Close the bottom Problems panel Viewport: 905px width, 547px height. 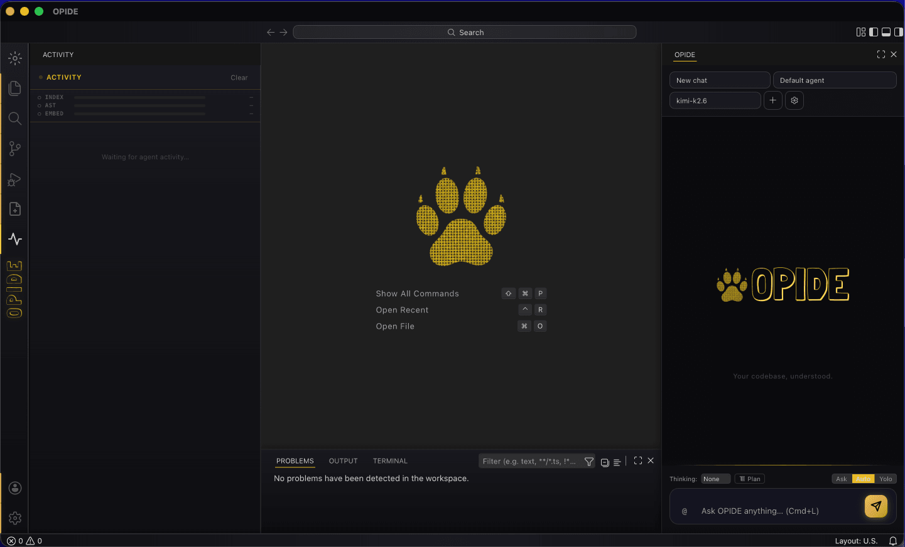(651, 460)
